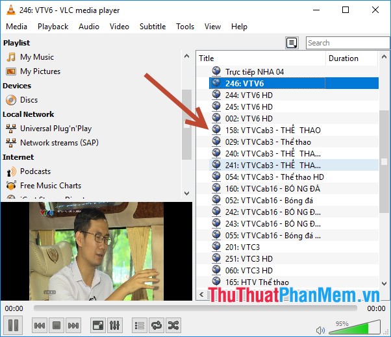Stop playback with the stop button
Image resolution: width=391 pixels, height=337 pixels.
coord(57,325)
